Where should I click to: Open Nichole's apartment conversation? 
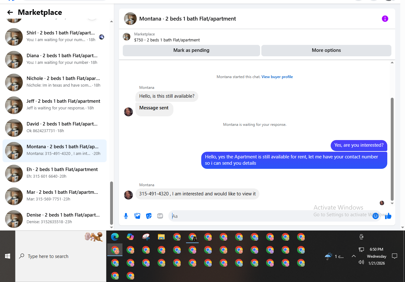point(54,82)
